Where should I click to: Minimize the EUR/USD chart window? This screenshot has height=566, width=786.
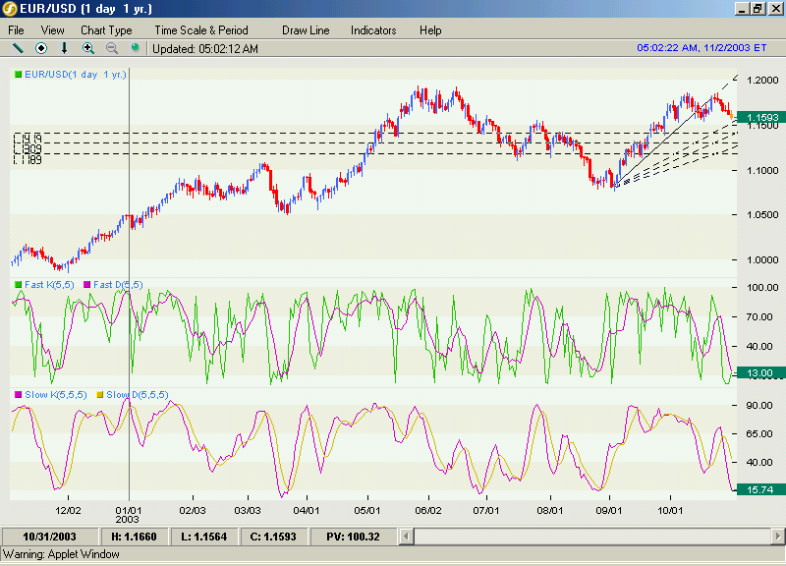pyautogui.click(x=743, y=9)
